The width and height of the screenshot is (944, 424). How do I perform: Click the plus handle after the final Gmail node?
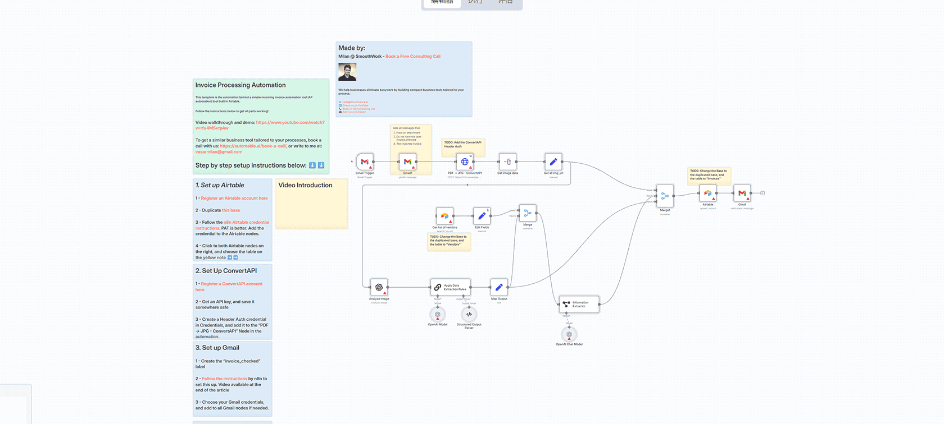pyautogui.click(x=763, y=193)
